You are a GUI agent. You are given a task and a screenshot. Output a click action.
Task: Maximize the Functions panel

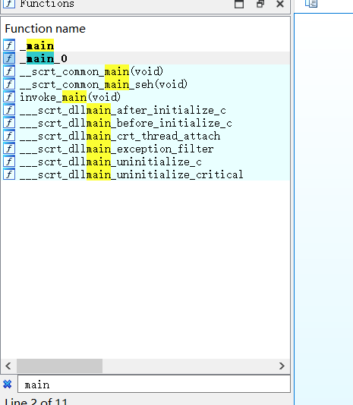coord(239,4)
